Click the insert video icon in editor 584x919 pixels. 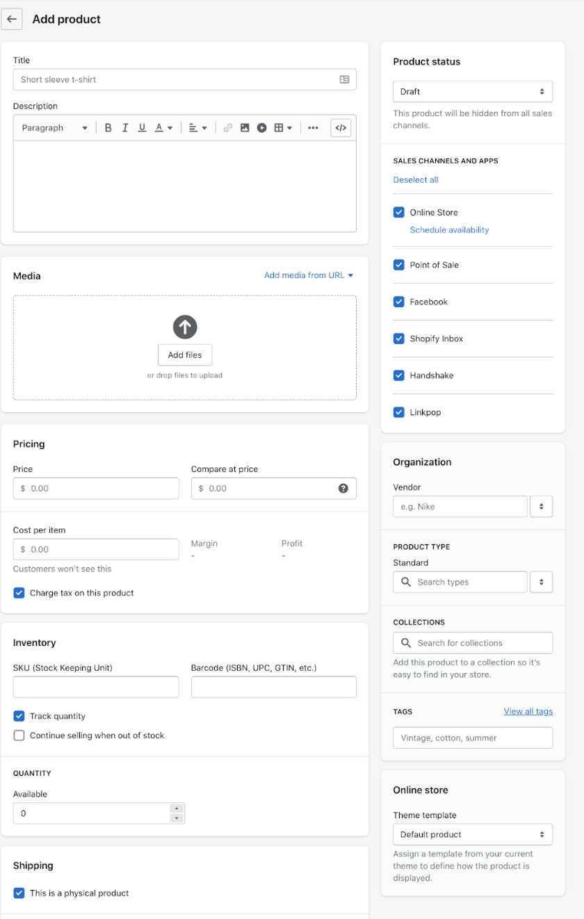[x=261, y=128]
